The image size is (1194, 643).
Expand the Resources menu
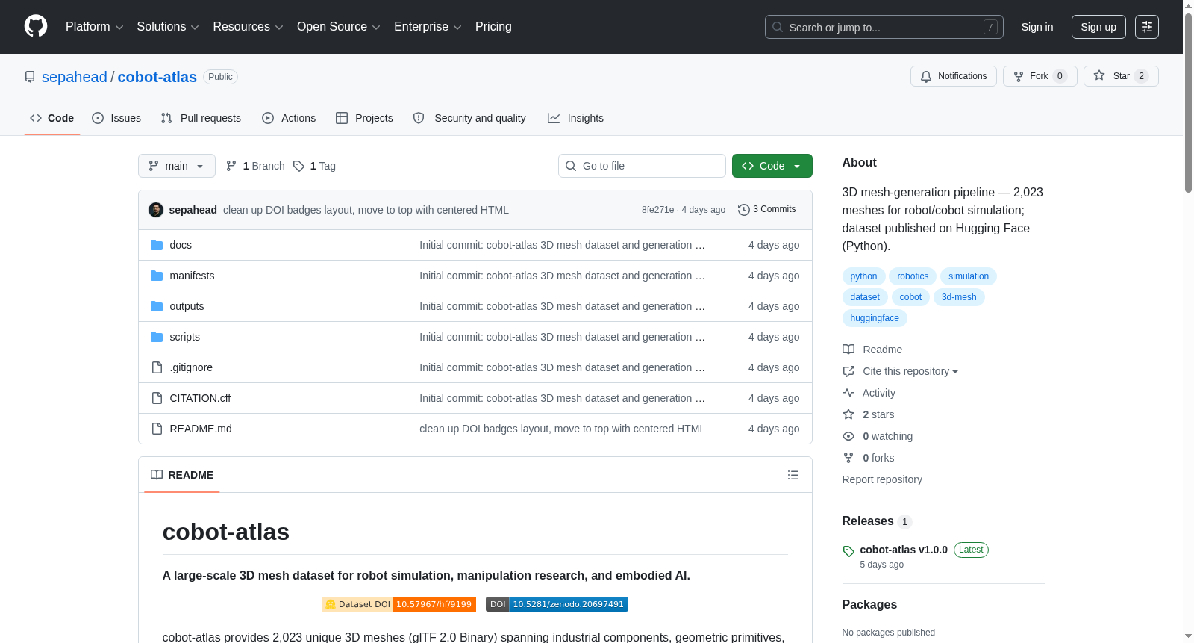(249, 27)
